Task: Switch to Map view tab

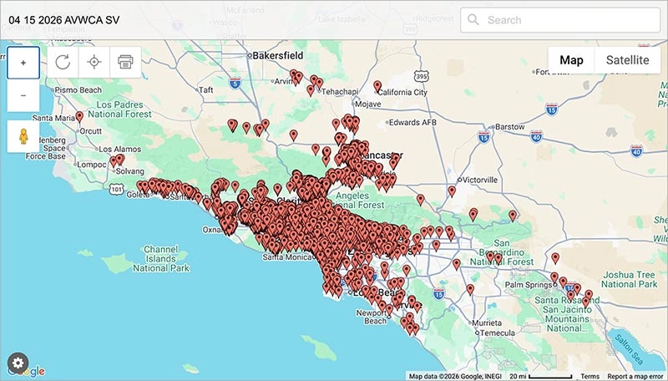Action: (x=571, y=60)
